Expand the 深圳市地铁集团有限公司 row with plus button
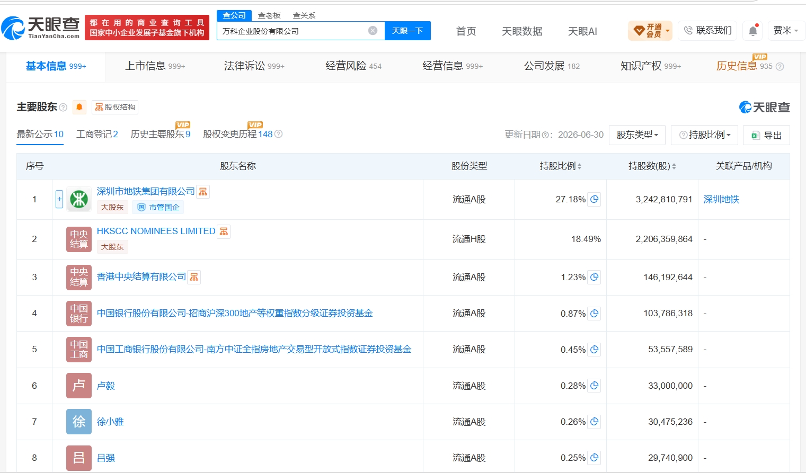The image size is (806, 473). (59, 199)
